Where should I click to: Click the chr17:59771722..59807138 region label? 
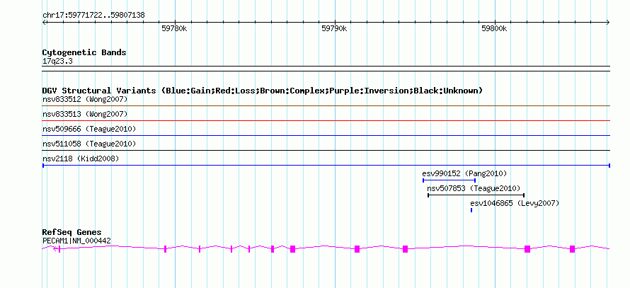[x=93, y=16]
